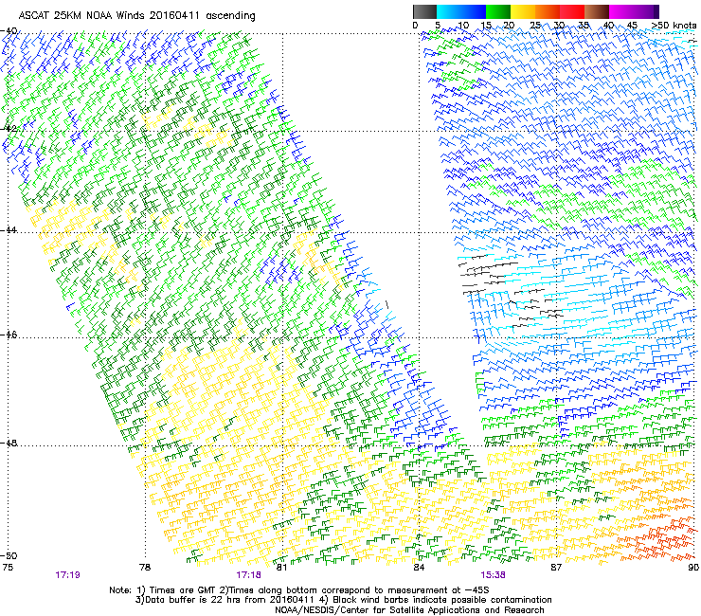Click the 'Black wind barbs indicate possible contamination' note

(442, 600)
